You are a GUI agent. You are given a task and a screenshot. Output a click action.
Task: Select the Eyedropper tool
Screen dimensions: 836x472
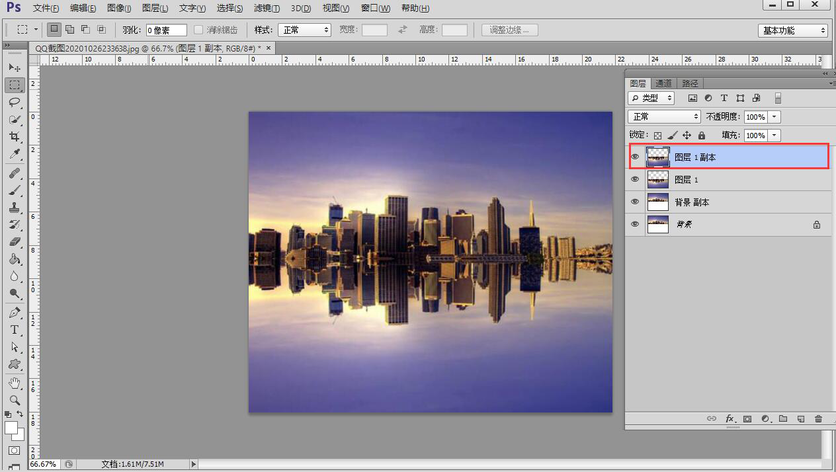[x=15, y=154]
